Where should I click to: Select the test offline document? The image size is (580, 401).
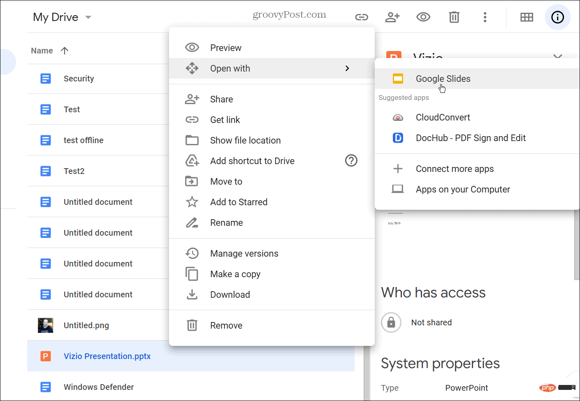coord(98,140)
